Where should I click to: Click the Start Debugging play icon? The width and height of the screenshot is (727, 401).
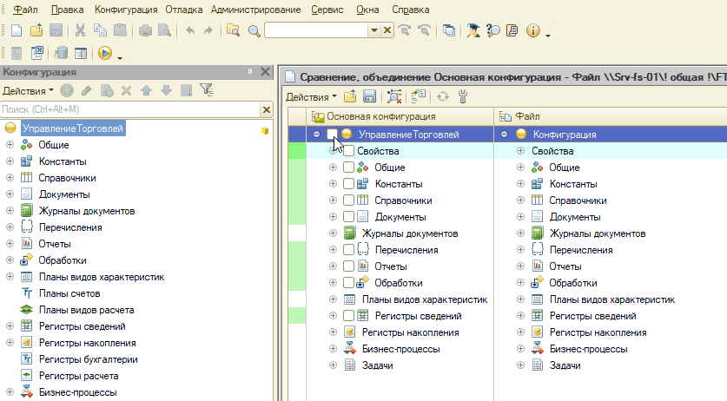click(x=105, y=53)
